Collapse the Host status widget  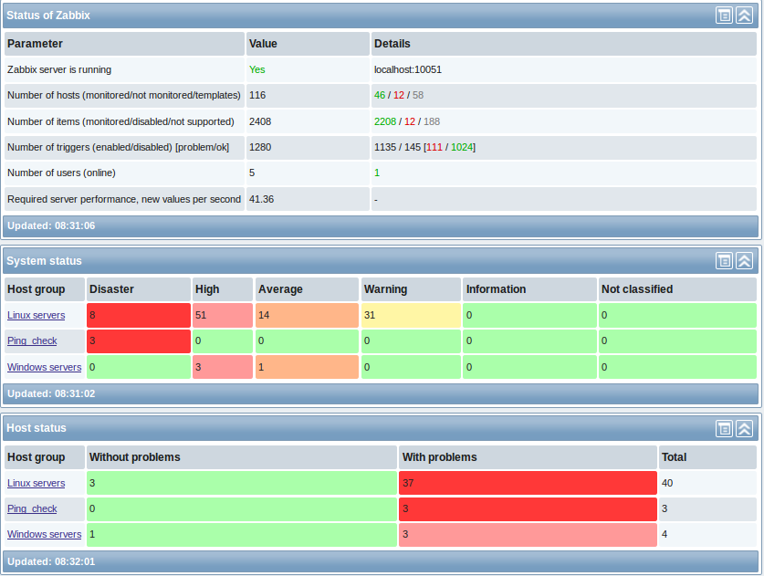click(x=745, y=428)
